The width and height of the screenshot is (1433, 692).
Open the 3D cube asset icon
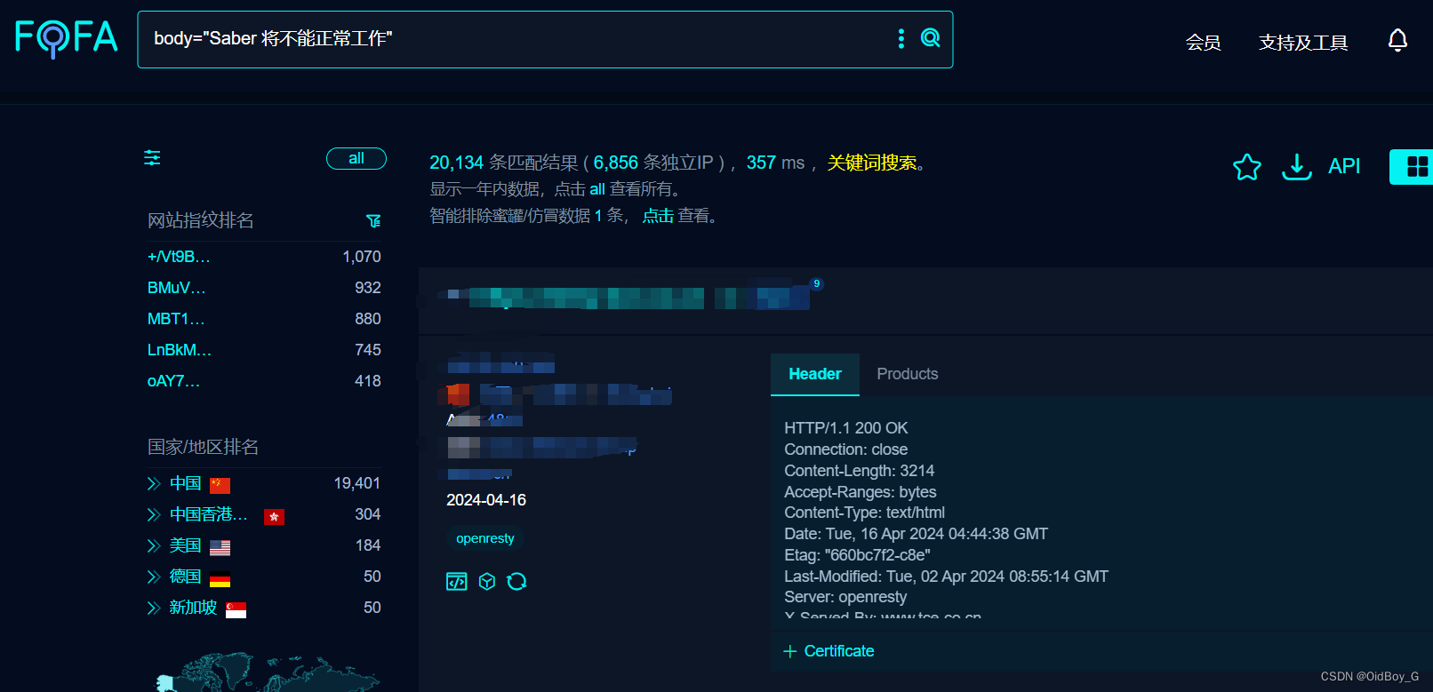tap(486, 582)
